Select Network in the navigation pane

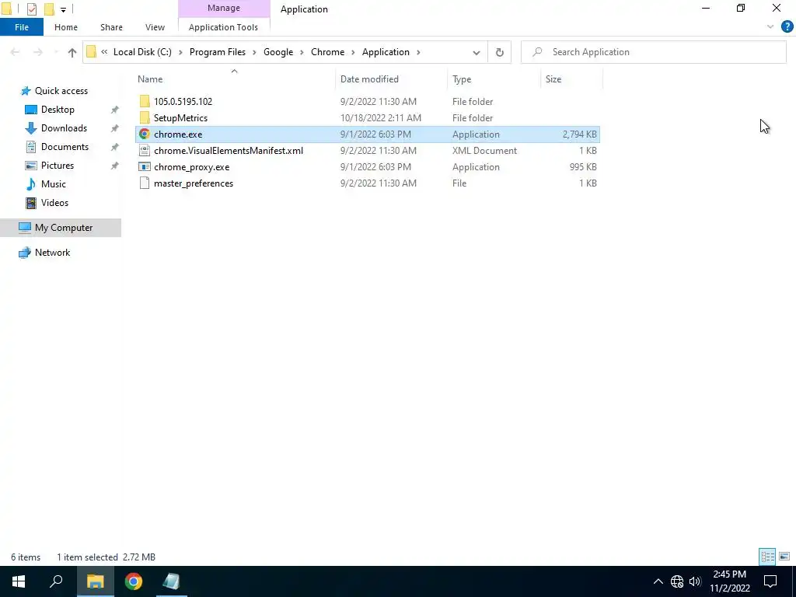[x=52, y=253]
